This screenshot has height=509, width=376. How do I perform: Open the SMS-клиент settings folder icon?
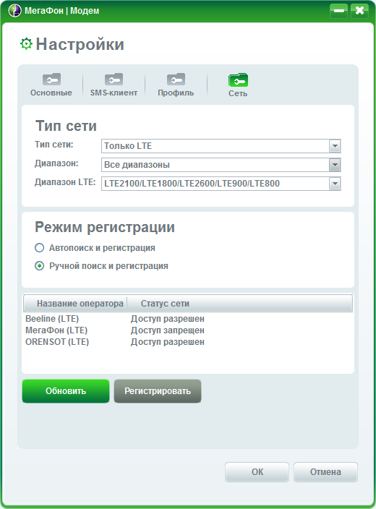tap(114, 80)
